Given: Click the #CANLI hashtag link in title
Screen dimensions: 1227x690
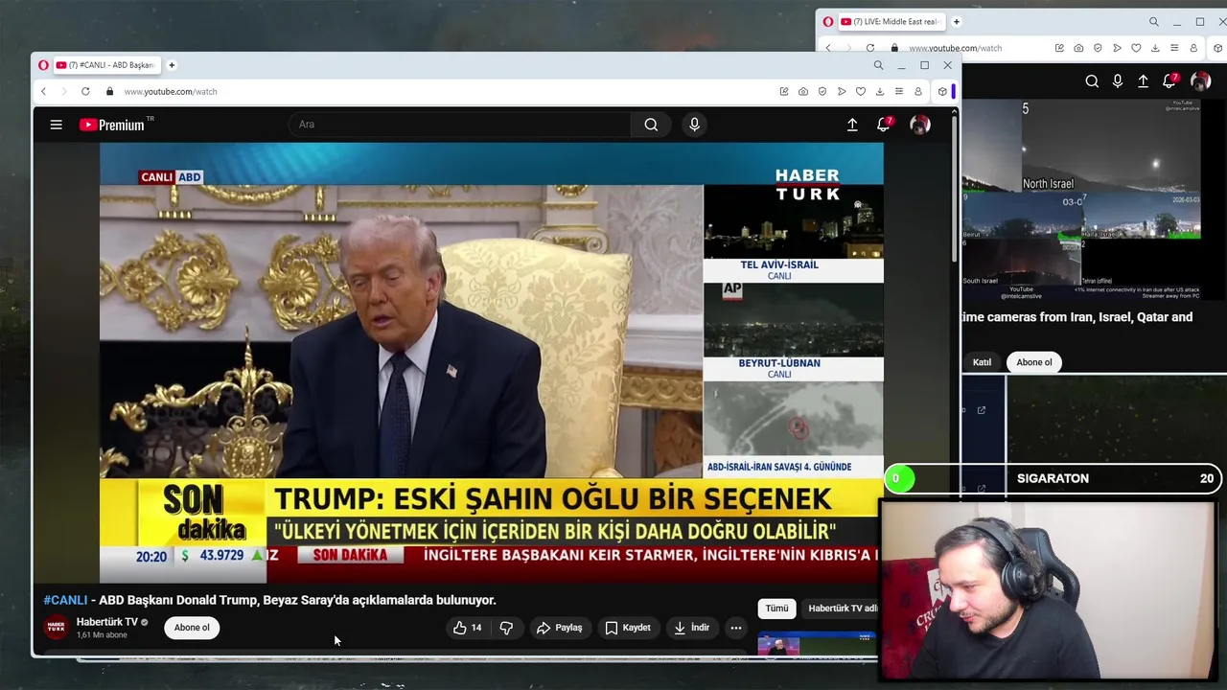Looking at the screenshot, I should pos(65,600).
